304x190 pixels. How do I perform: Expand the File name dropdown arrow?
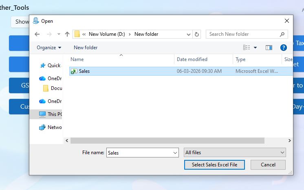(x=175, y=153)
